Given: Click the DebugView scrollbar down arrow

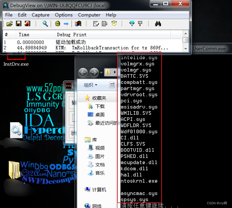Looking at the screenshot, I should (186, 49).
